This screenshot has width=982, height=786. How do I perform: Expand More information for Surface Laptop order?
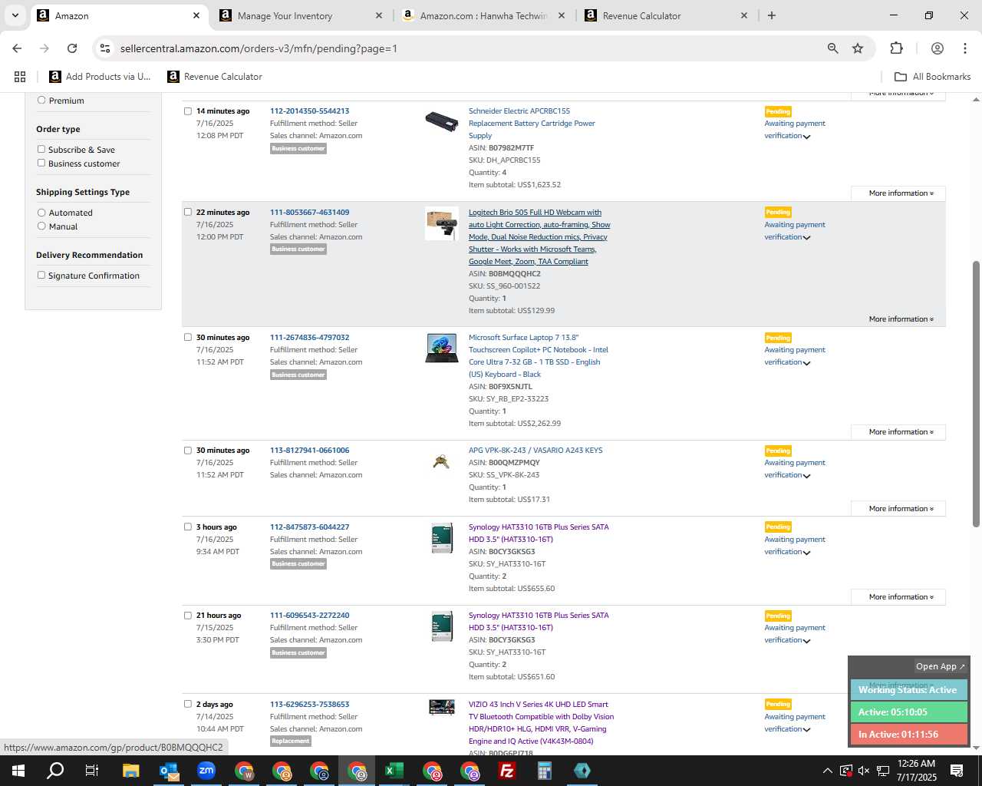pos(898,432)
